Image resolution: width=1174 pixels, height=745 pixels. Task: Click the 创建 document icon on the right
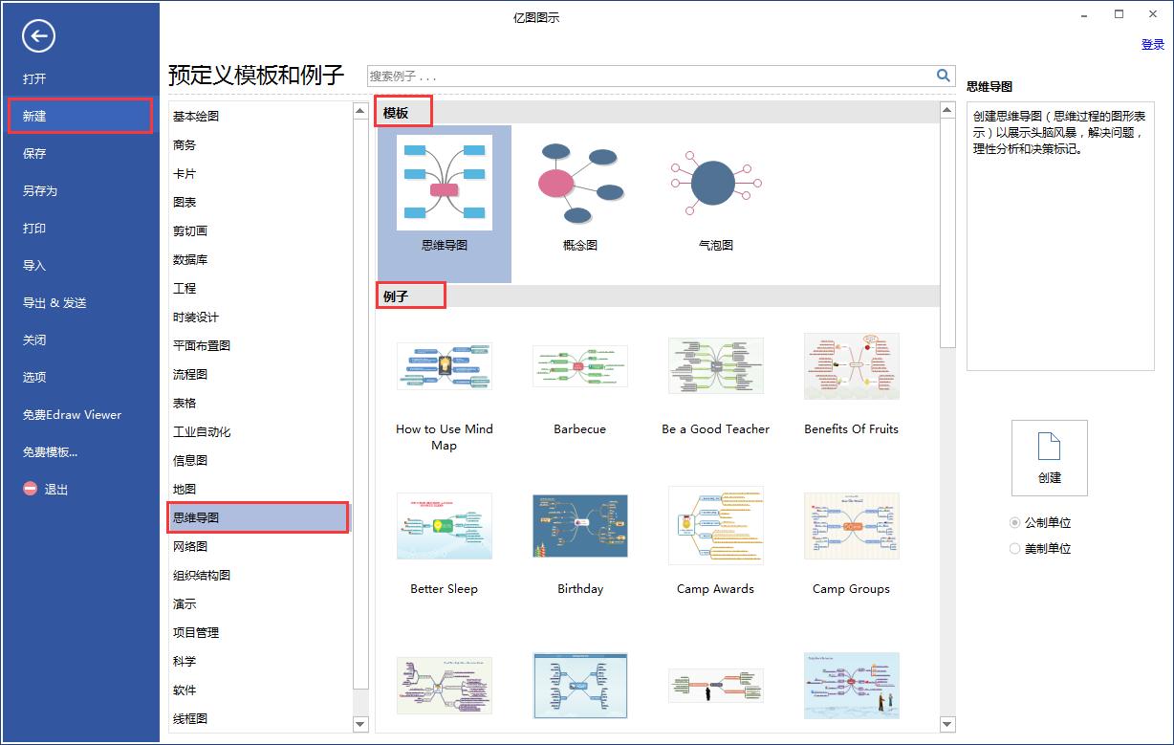tap(1049, 457)
